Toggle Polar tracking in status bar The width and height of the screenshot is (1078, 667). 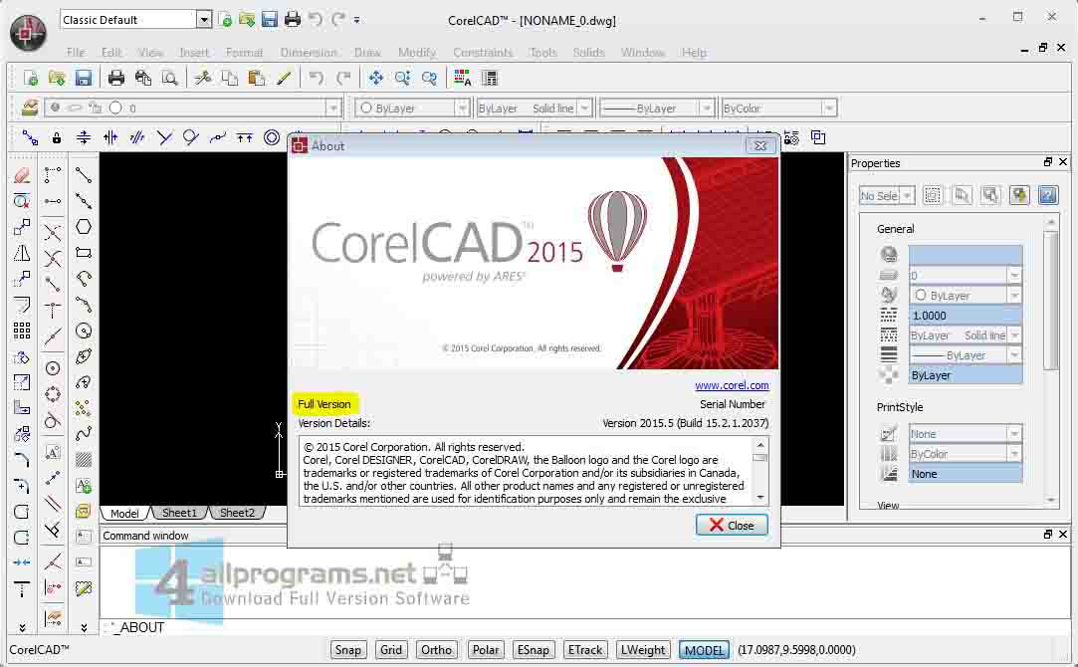coord(486,650)
